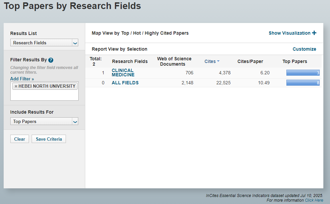
Task: Click the help icon beside Filter Results By
Action: tap(51, 60)
